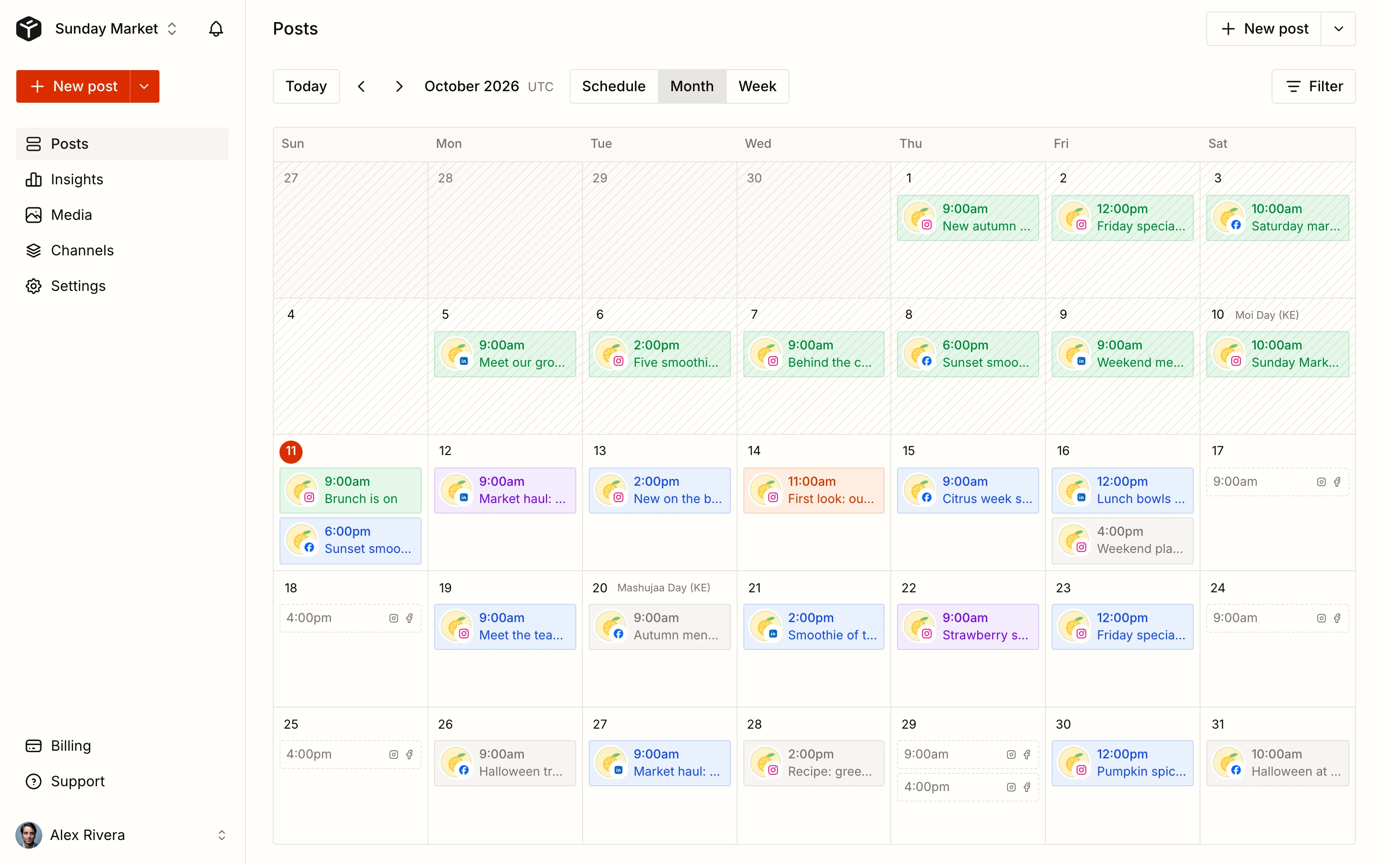
Task: Open the First look: ou... post on Oct 14
Action: pyautogui.click(x=814, y=490)
